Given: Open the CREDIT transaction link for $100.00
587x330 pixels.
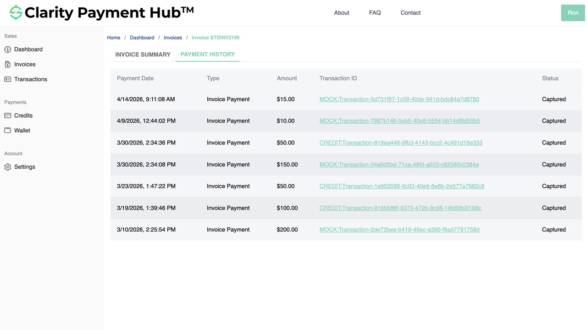Looking at the screenshot, I should (x=400, y=208).
